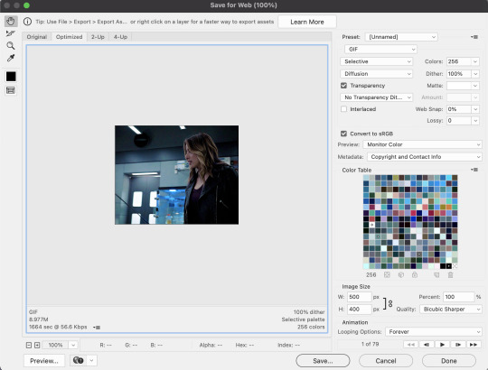Zoom out with the minus icon
488x370 pixels.
click(x=29, y=345)
